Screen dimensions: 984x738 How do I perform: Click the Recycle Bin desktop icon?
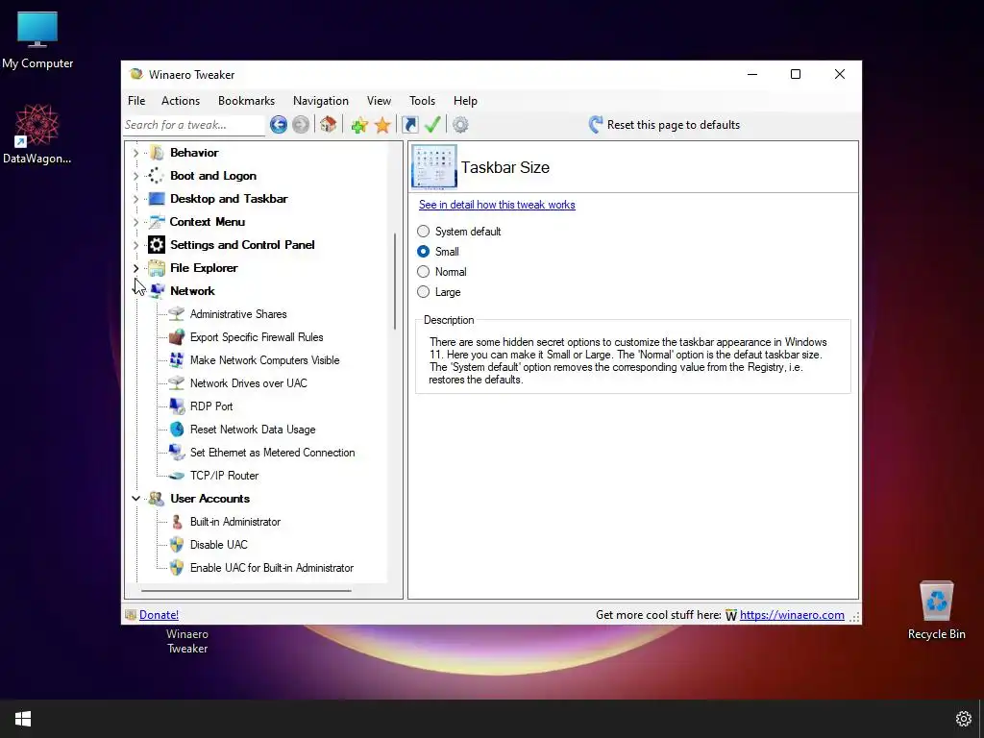pos(936,610)
